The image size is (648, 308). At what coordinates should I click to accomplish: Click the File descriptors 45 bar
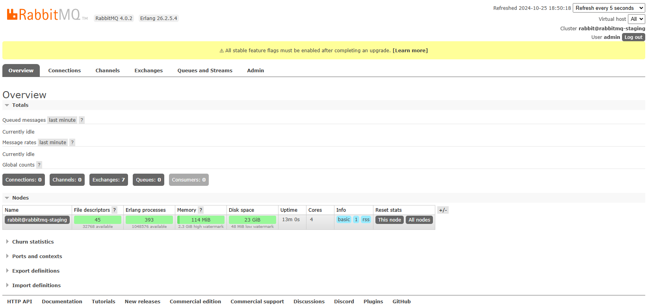point(98,220)
